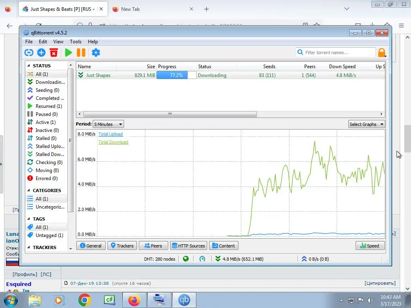Select the Stalled (0) filter
Screen dimensions: 411x308
(47, 138)
